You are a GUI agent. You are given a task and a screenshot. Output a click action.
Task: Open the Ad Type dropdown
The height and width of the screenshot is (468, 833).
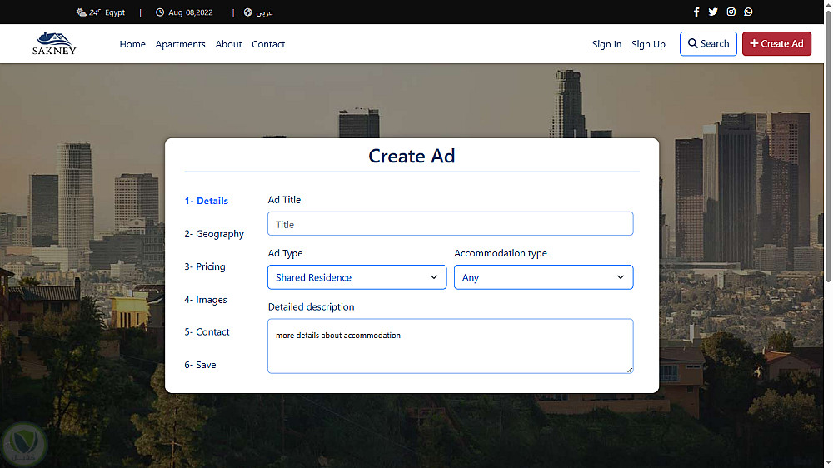(357, 277)
